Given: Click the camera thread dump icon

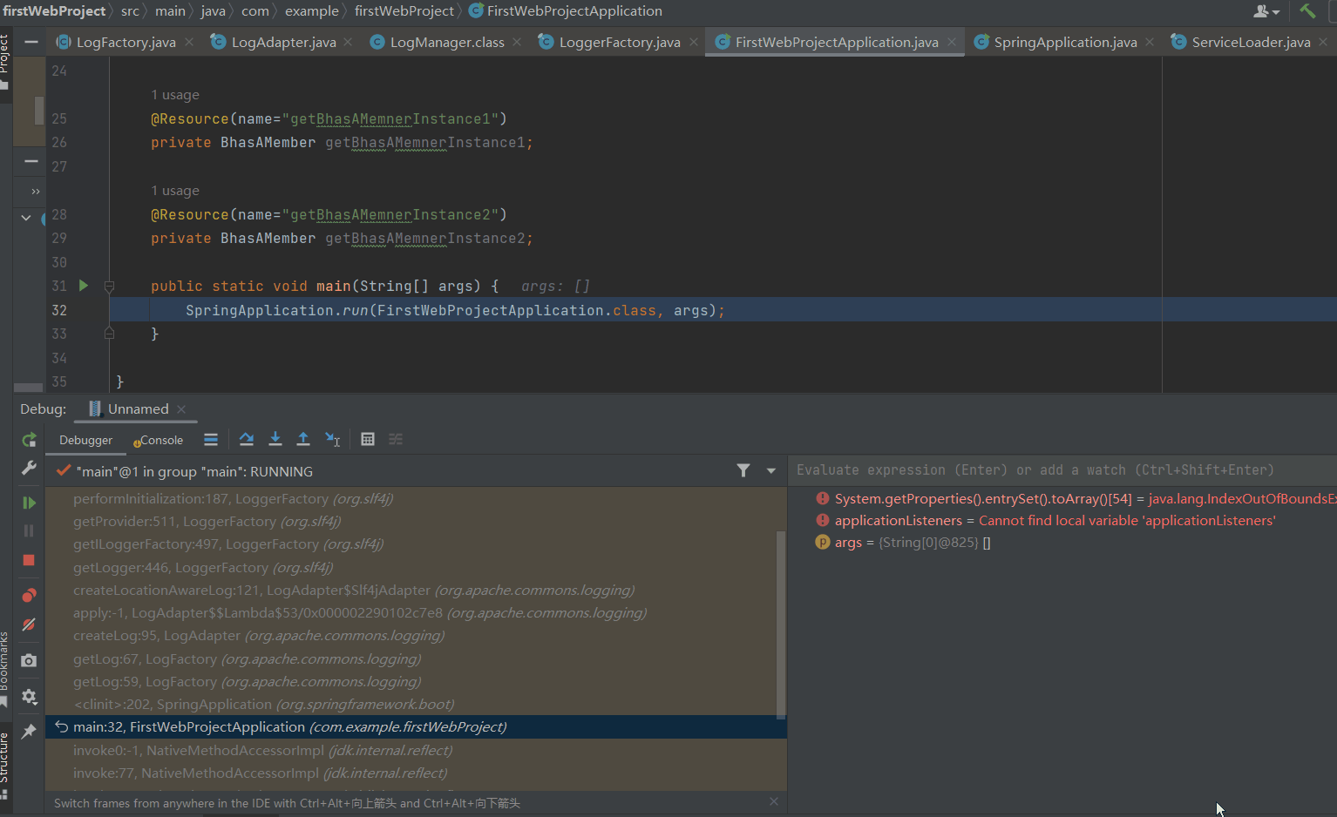Looking at the screenshot, I should coord(29,660).
